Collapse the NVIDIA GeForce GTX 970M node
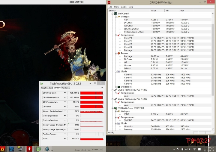This screenshot has height=152, width=216. click(x=112, y=108)
